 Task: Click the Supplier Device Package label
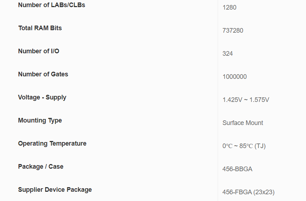55,190
